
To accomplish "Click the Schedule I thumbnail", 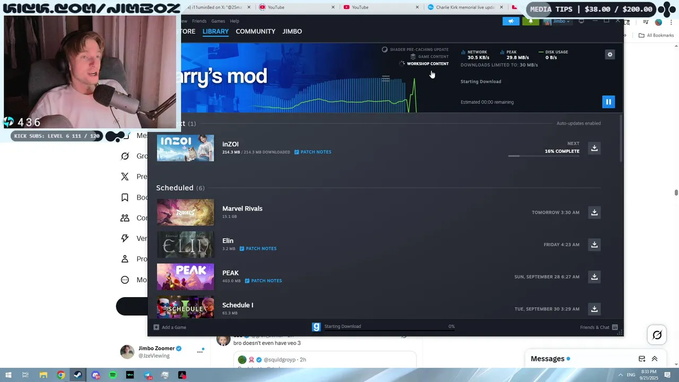I will tap(185, 307).
